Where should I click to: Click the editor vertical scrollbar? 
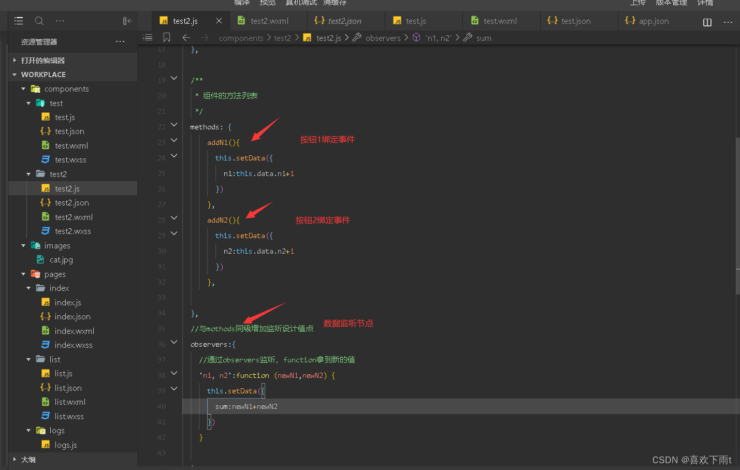click(x=737, y=216)
